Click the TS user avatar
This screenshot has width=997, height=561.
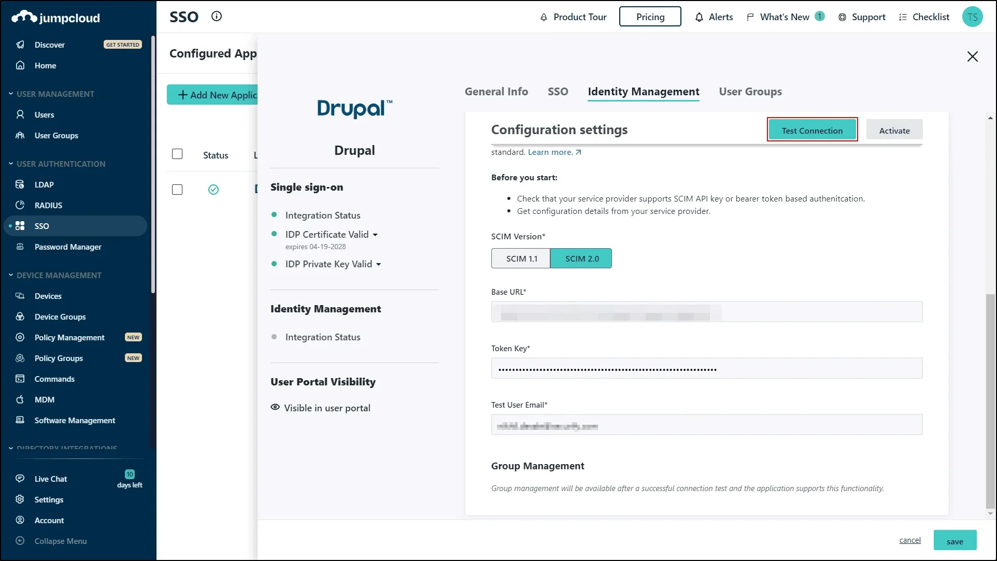[x=973, y=17]
